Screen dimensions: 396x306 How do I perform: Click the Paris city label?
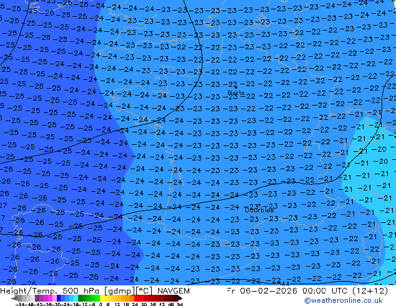pos(236,92)
